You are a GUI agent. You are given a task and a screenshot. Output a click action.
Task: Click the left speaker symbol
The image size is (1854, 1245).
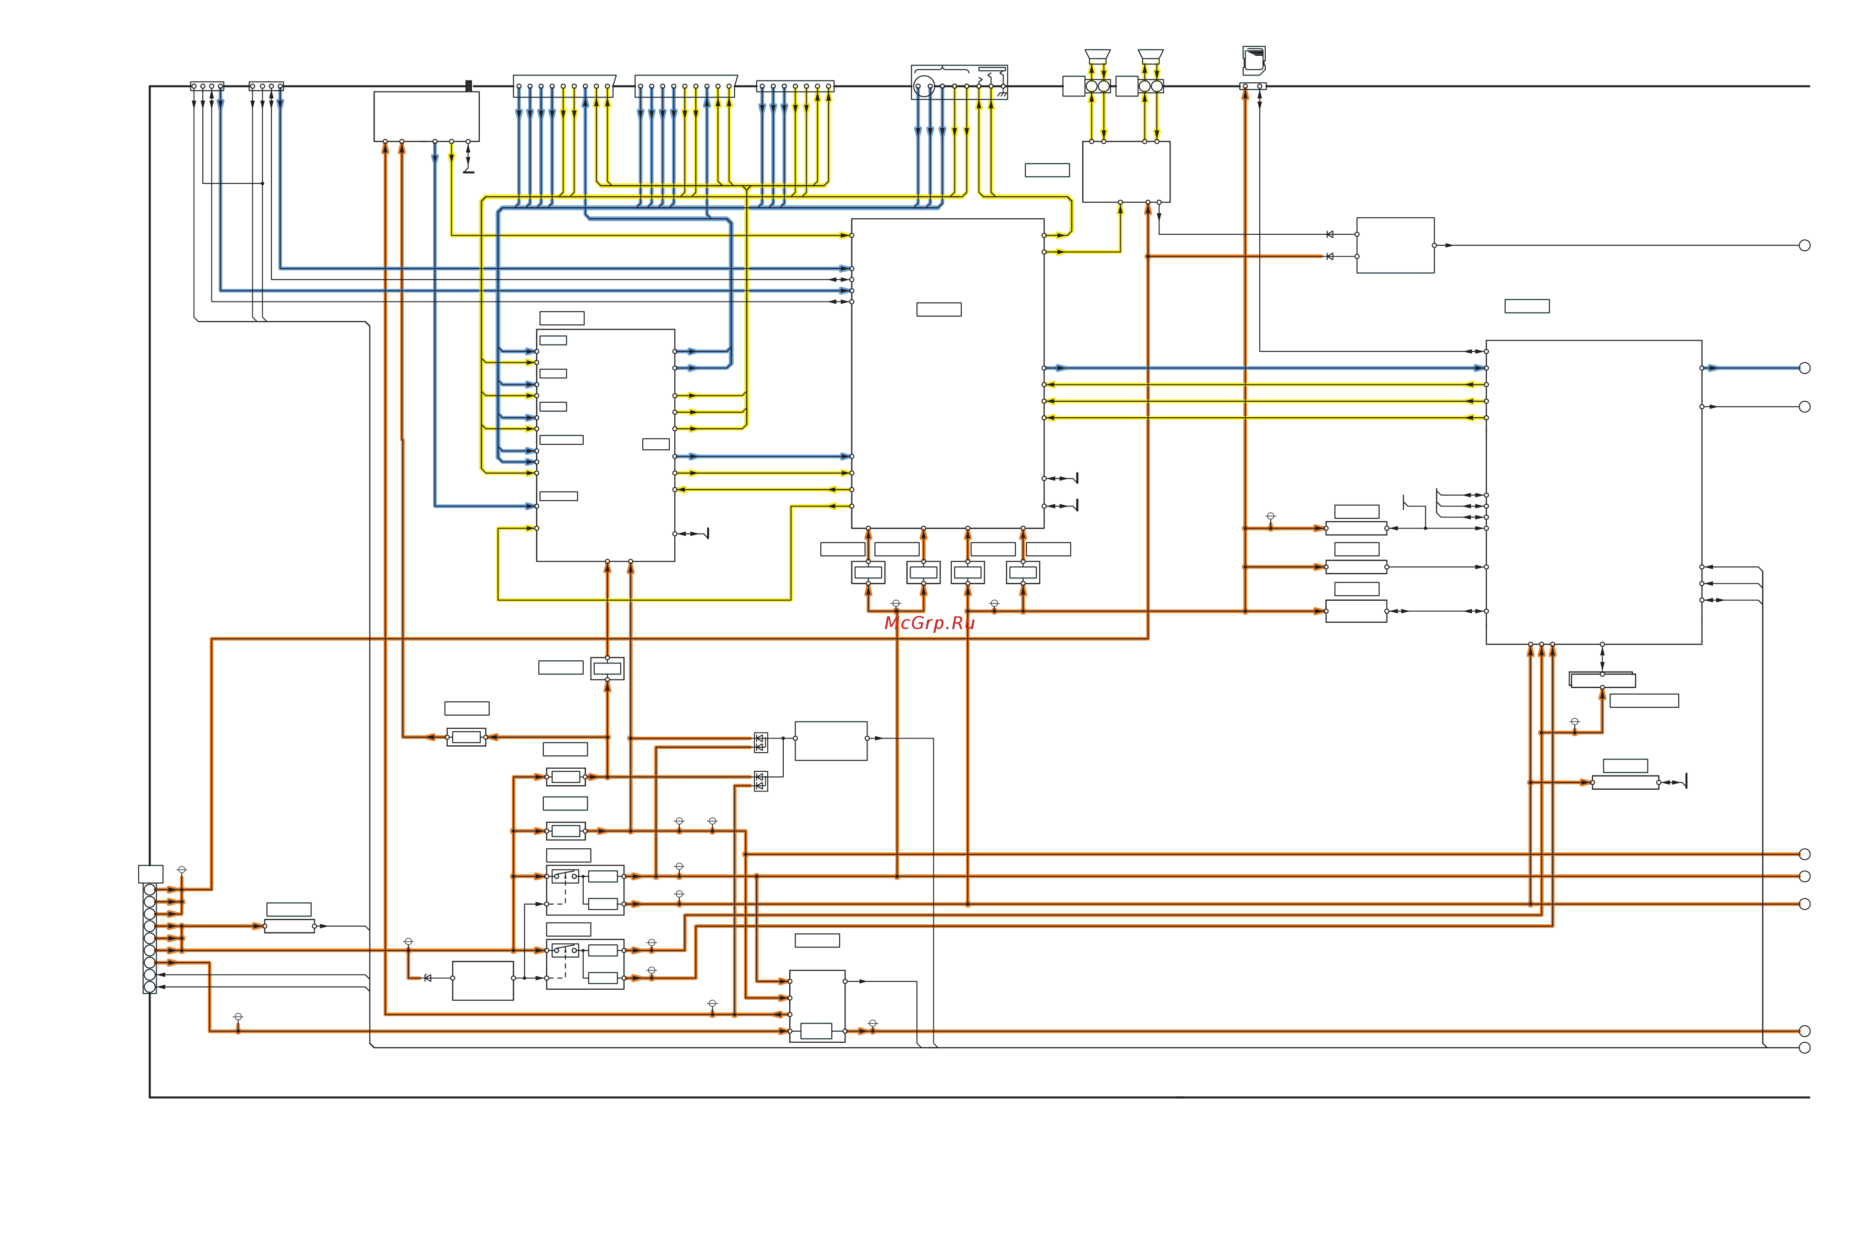click(x=1097, y=57)
